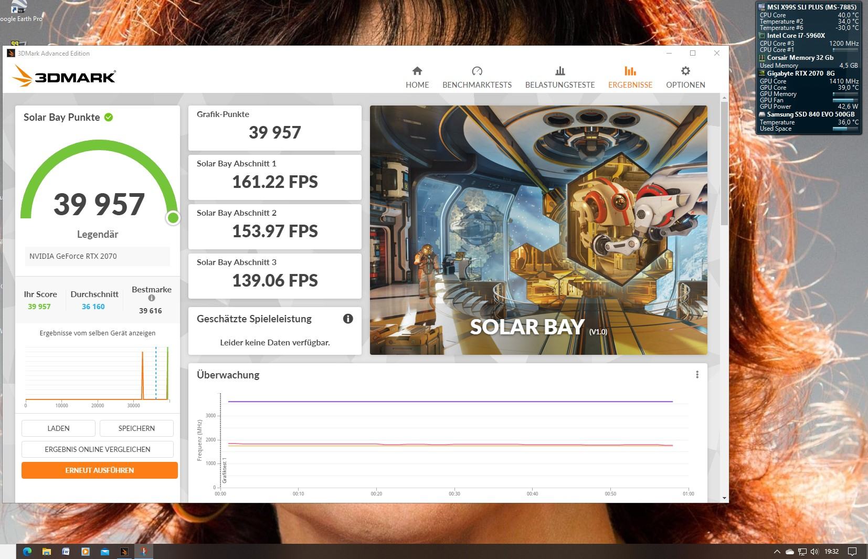Click the SSD drive icon in sensor gadget

[762, 114]
